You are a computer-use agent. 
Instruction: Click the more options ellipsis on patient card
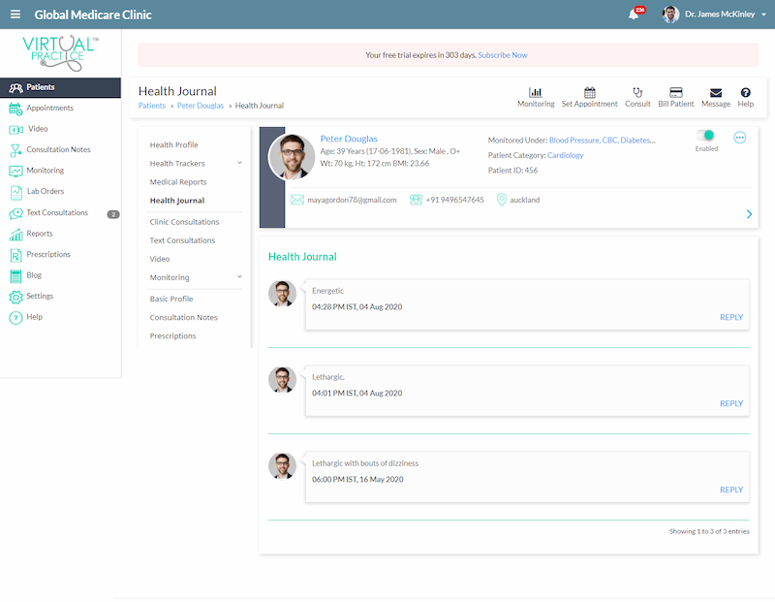[x=740, y=138]
